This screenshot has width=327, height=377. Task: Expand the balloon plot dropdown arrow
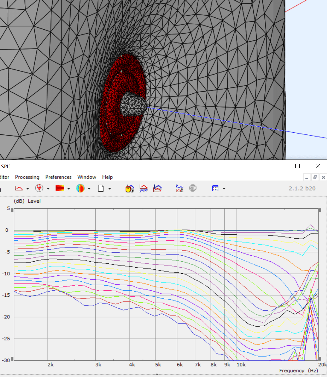(x=89, y=188)
